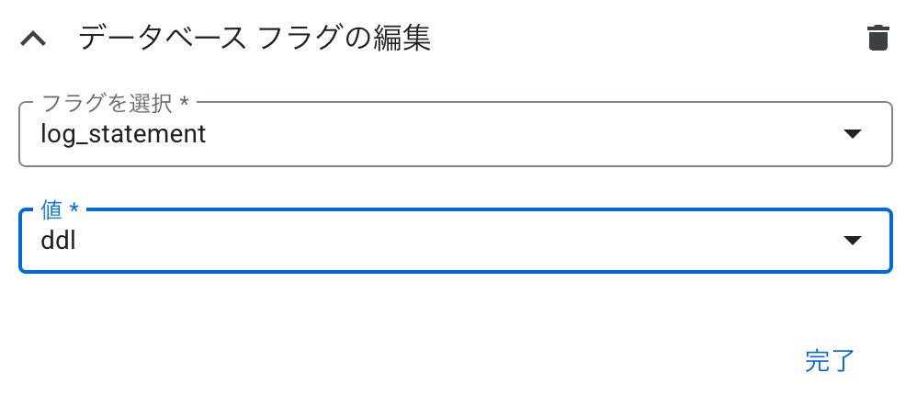
Task: Open the 値 dropdown arrow
Action: point(853,240)
